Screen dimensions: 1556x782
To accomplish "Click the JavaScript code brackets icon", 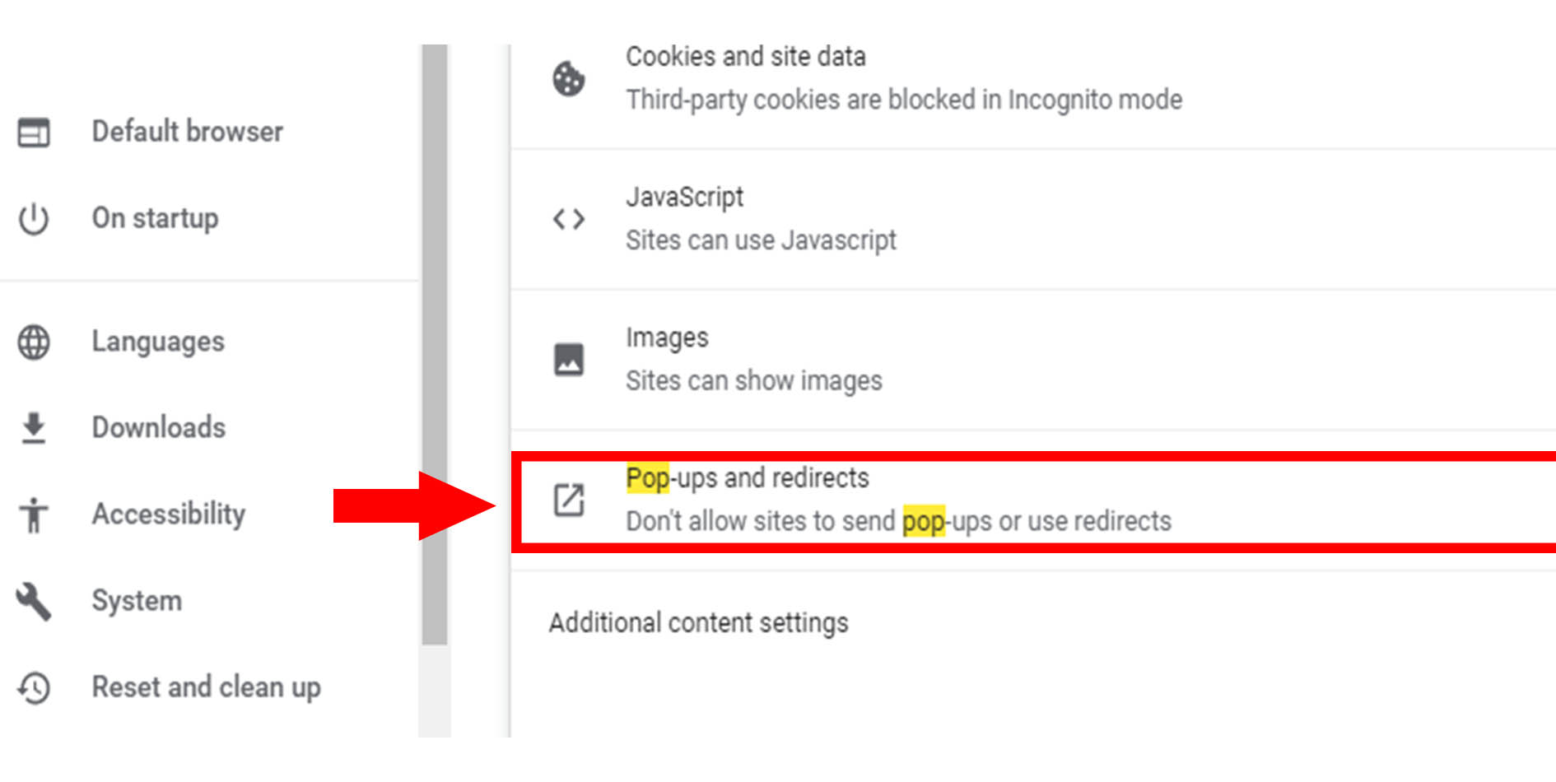I will coord(568,219).
